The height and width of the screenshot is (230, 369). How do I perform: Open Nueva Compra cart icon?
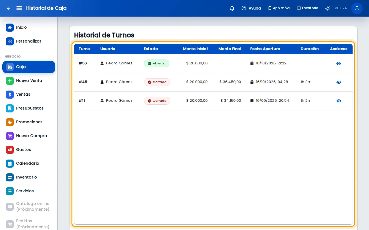pos(10,136)
